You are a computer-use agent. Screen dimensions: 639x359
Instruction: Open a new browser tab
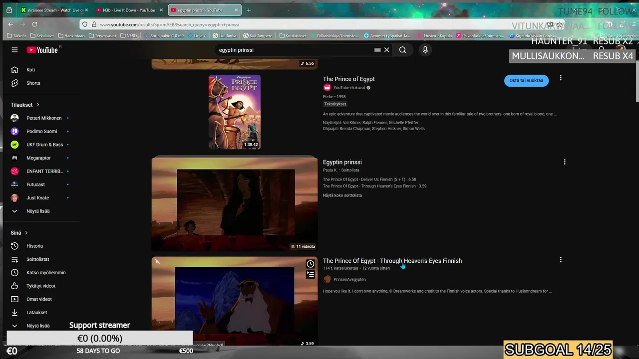[x=249, y=10]
